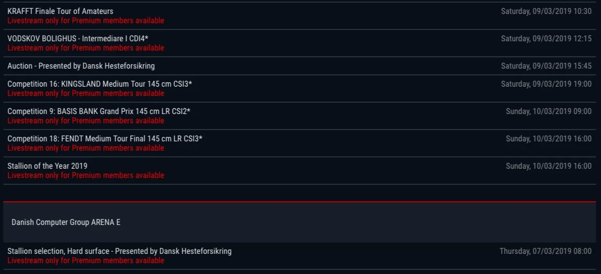Click Premium notice under Stallion of the Year
The width and height of the screenshot is (601, 274).
pyautogui.click(x=86, y=175)
